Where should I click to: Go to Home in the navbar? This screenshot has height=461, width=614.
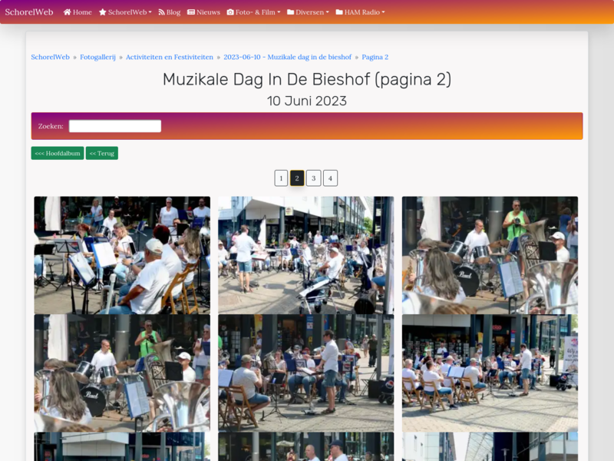[78, 12]
